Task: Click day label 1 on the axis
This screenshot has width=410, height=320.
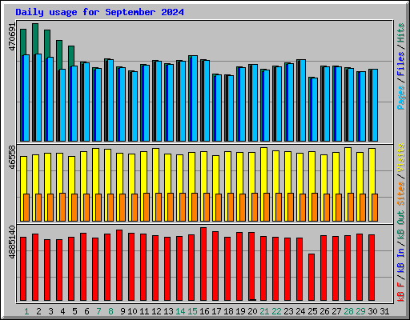Action: click(26, 311)
